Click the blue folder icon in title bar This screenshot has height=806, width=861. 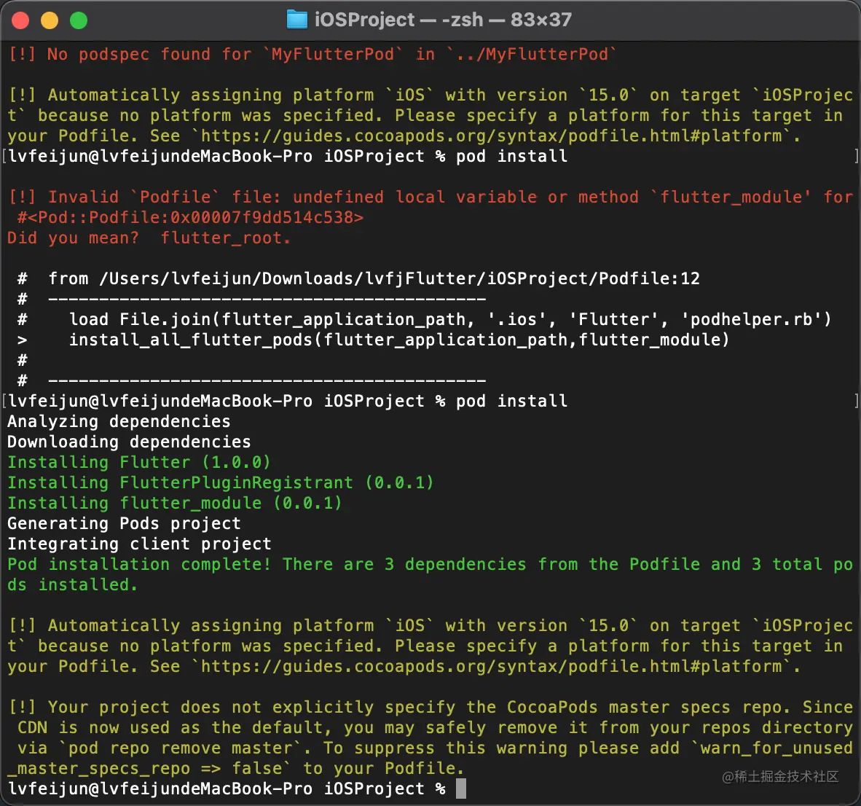tap(297, 20)
